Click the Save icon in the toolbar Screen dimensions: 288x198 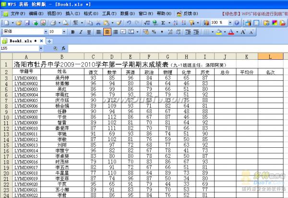[x=27, y=22]
